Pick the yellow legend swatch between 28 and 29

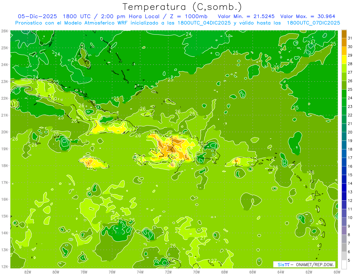(x=344, y=60)
